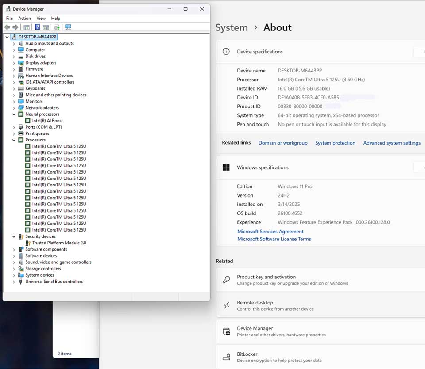Click the Intel(R) AI Boost device icon

tap(27, 121)
